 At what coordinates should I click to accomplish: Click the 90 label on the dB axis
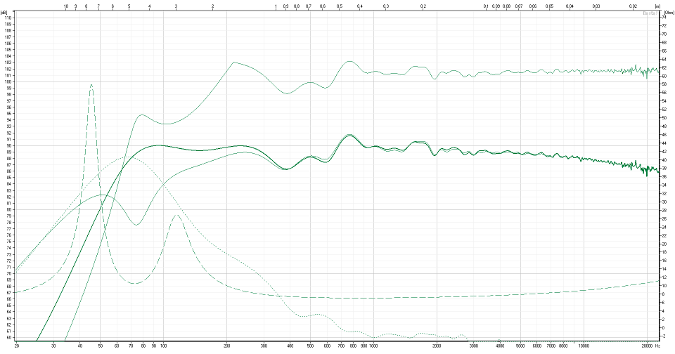tap(8, 145)
